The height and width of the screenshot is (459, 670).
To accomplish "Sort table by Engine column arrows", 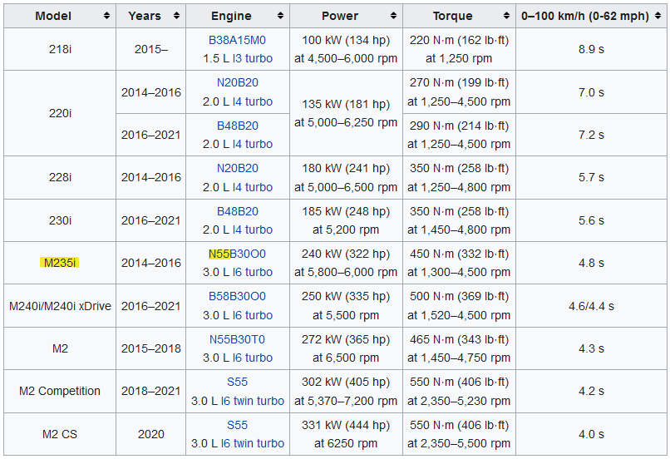I will [x=280, y=16].
